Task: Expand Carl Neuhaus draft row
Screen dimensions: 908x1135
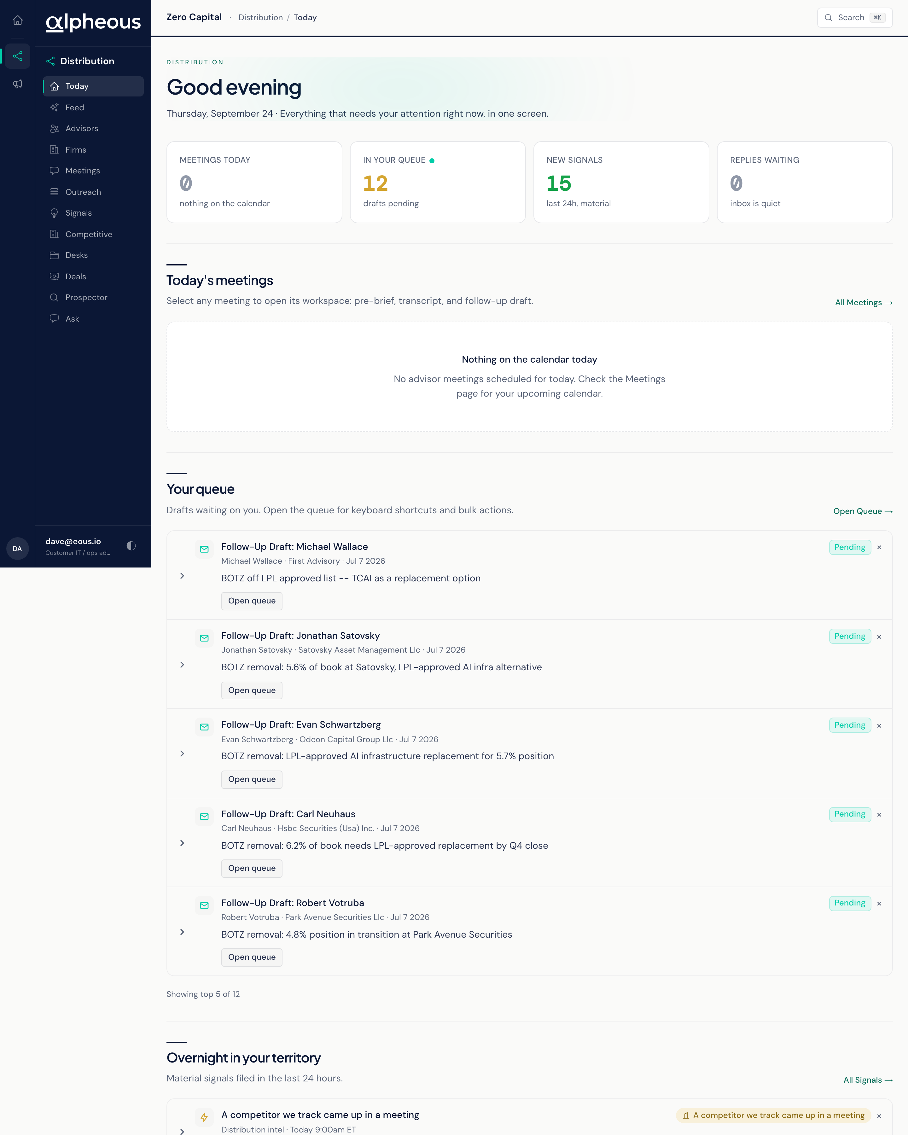Action: (182, 843)
